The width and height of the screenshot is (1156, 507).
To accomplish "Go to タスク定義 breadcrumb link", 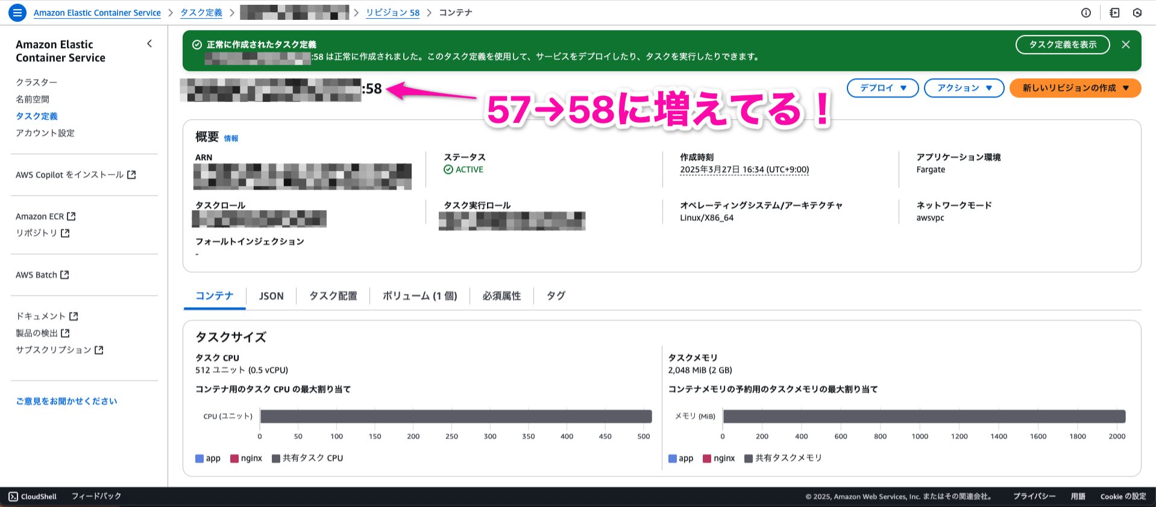I will pos(201,13).
